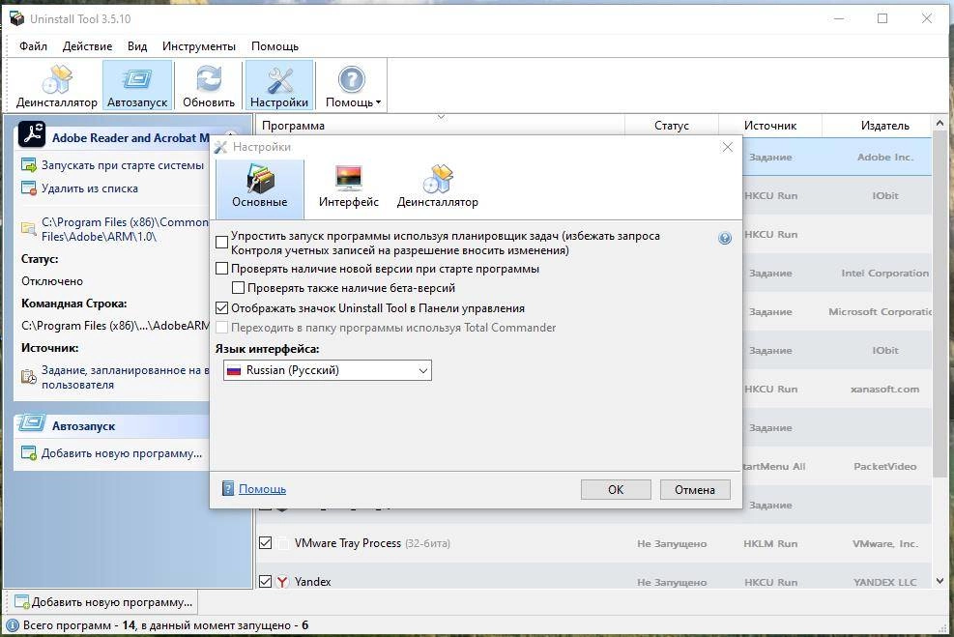Sort by the Статус column header
The width and height of the screenshot is (954, 637).
pos(672,126)
